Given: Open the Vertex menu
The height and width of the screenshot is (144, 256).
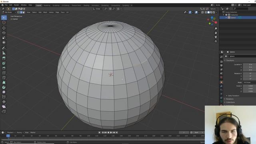Looking at the screenshot, I should 51,12.
